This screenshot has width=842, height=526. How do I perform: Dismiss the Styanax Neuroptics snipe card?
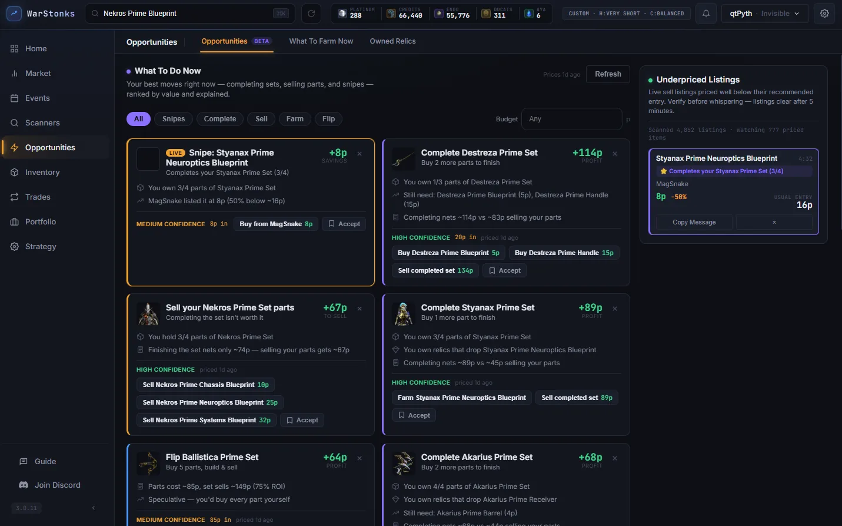(360, 154)
